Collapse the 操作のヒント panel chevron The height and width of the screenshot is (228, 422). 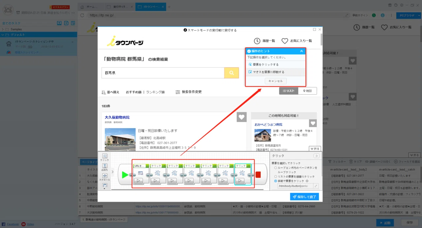[301, 51]
